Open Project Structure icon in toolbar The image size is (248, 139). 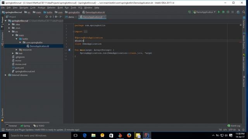[238, 12]
